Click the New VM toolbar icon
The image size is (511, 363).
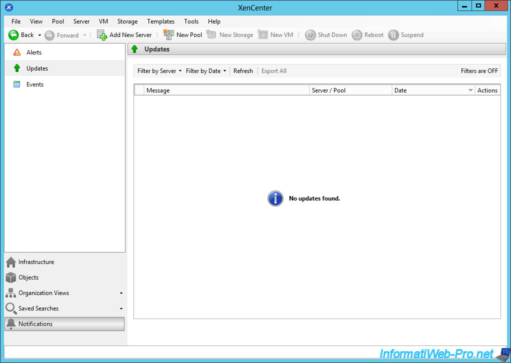pos(262,34)
